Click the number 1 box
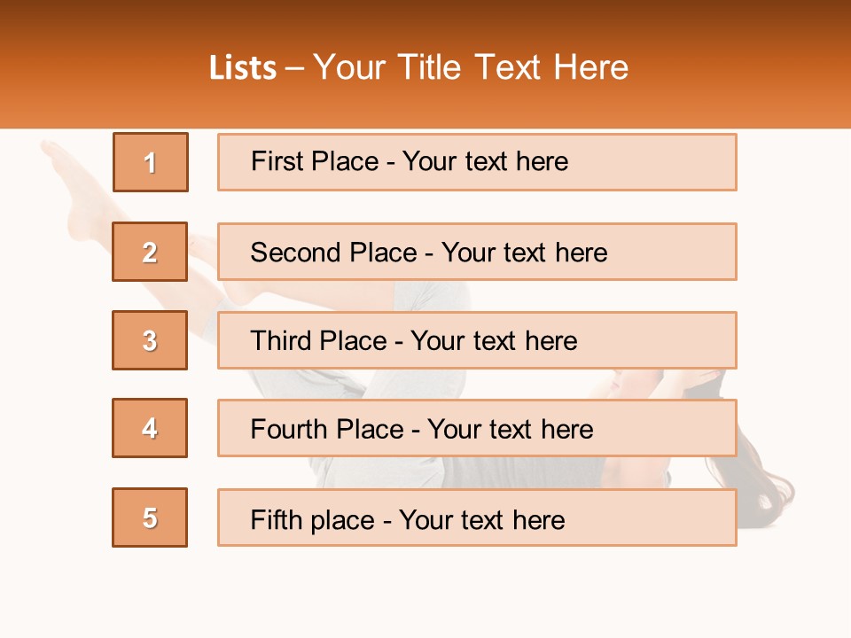 (151, 162)
